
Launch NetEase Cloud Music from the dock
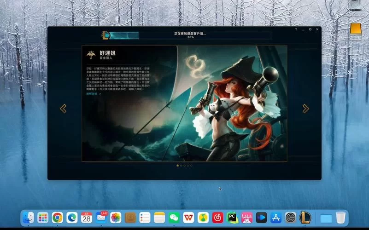tap(218, 218)
